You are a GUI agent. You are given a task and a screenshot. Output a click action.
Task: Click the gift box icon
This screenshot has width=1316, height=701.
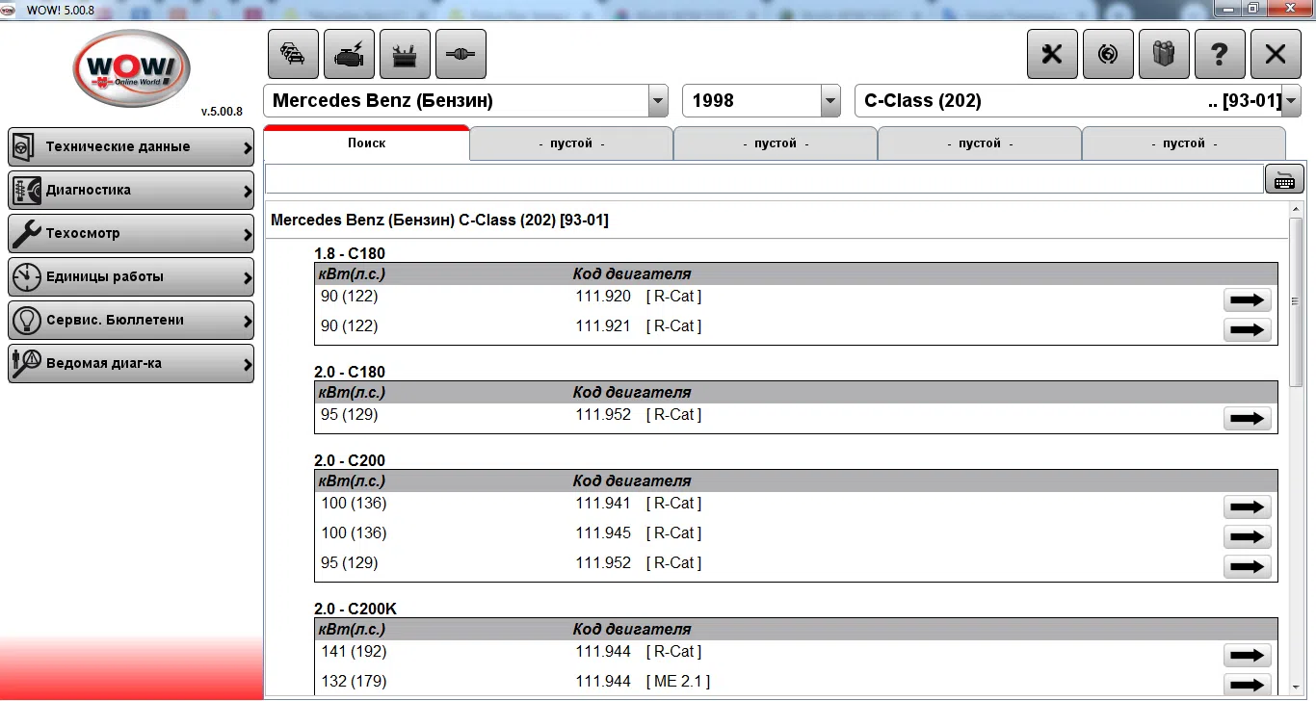tap(1164, 54)
